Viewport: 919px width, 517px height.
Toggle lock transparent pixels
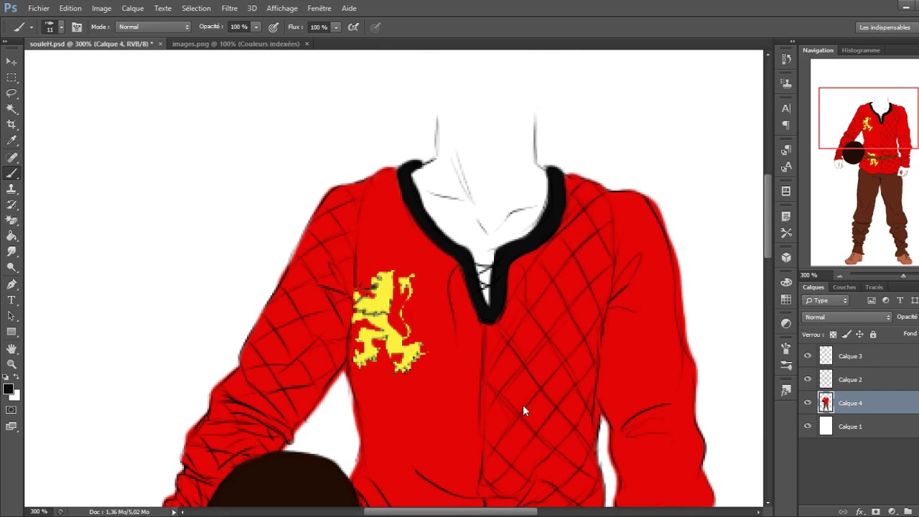833,335
